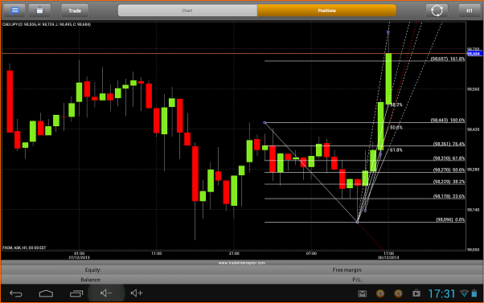
Task: Tap the Android back arrow
Action: pyautogui.click(x=16, y=293)
